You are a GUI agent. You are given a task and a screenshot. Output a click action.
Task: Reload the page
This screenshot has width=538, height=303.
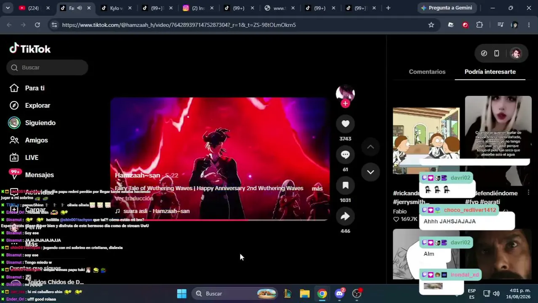point(37,25)
